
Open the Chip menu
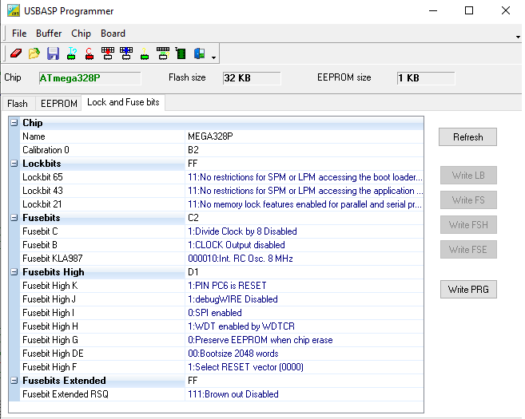pos(81,34)
